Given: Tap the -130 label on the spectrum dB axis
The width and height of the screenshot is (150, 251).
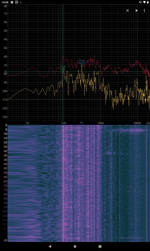Looking at the screenshot, I should click(5, 117).
